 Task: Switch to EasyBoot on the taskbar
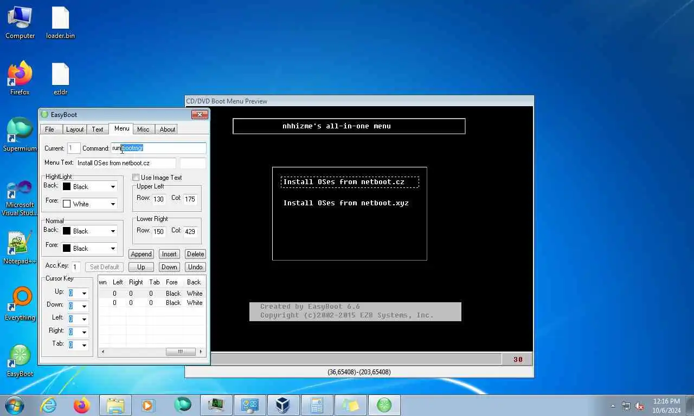point(384,405)
